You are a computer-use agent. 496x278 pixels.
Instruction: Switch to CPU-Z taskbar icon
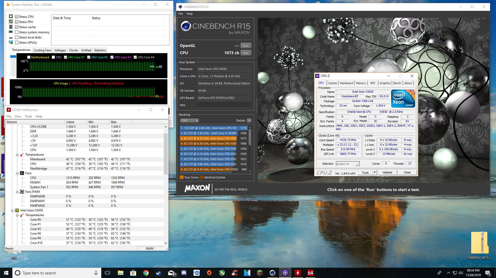point(285,273)
